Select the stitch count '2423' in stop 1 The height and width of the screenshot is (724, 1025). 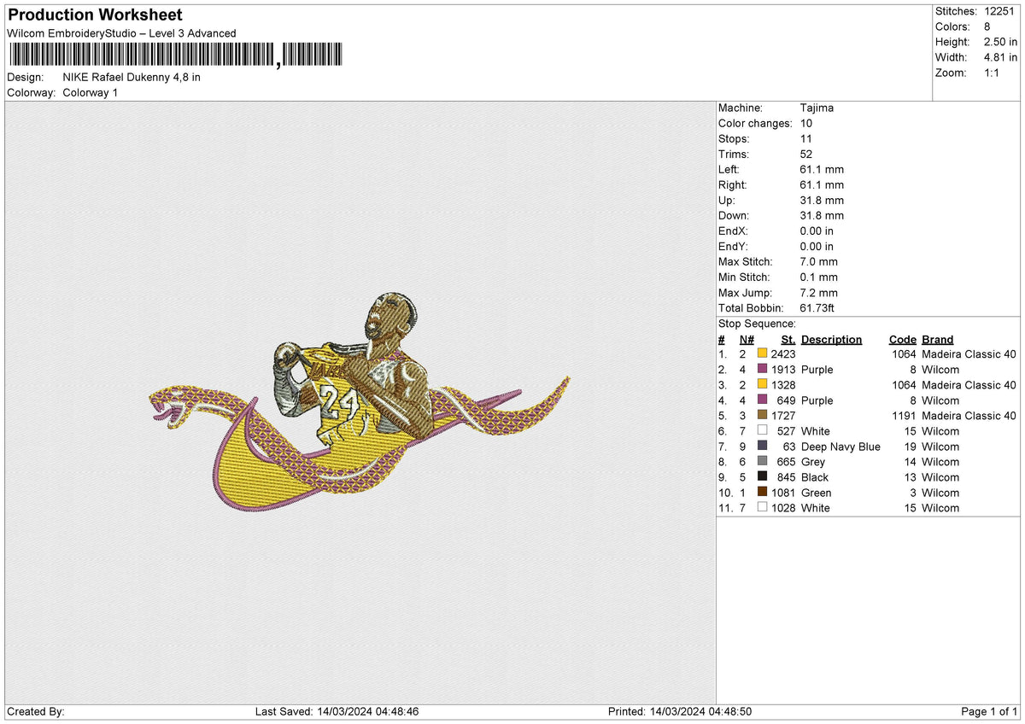click(783, 354)
